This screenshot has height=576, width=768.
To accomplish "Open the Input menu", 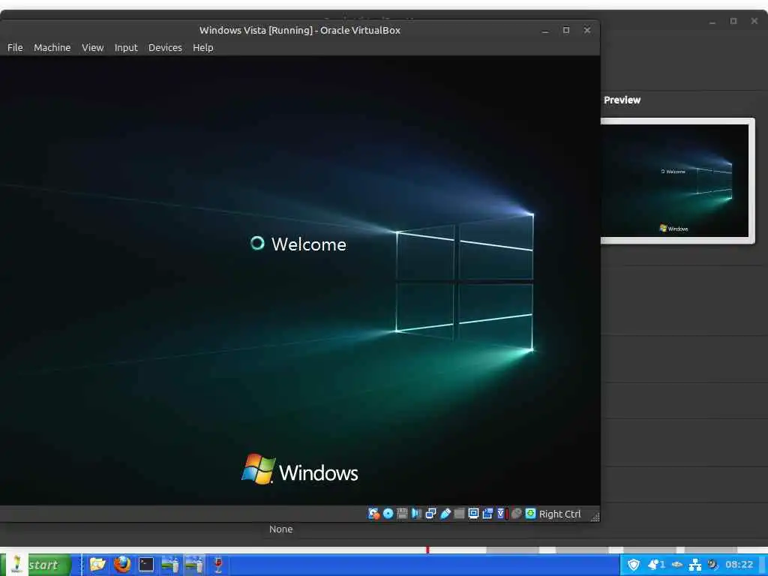I will tap(126, 47).
